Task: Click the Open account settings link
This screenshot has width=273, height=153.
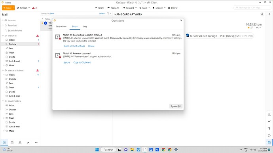Action: click(x=74, y=46)
